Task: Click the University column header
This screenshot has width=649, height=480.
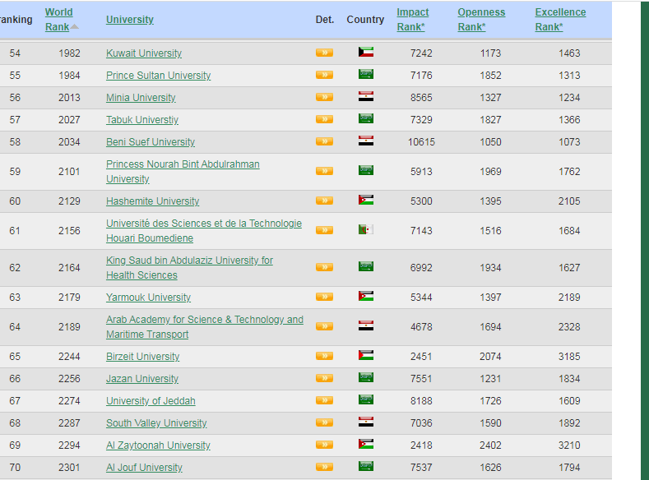Action: 130,20
